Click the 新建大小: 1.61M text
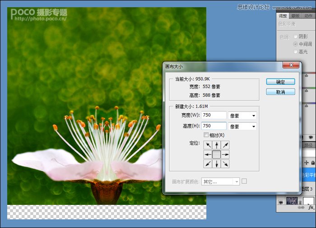 point(191,107)
